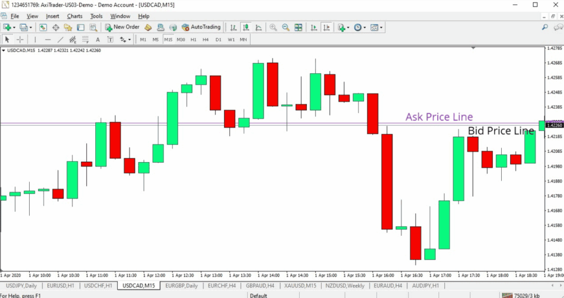Open the Signals globe icon
564x298 pixels.
point(173,27)
